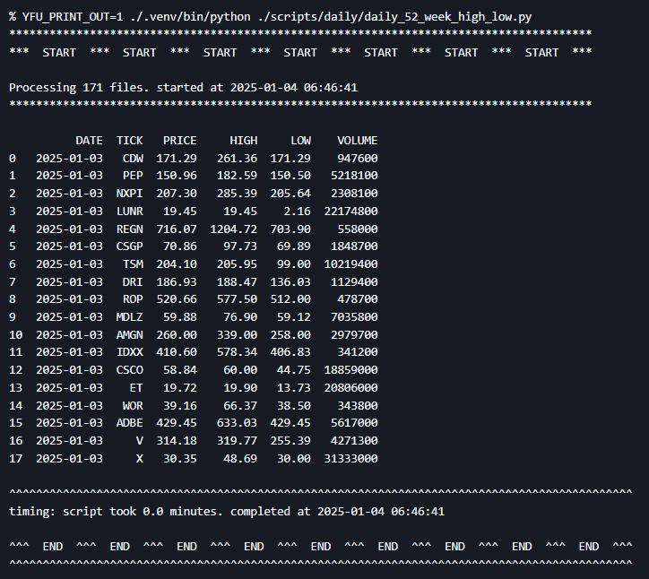Select the V ticker cell
This screenshot has width=649, height=579.
pyautogui.click(x=140, y=441)
